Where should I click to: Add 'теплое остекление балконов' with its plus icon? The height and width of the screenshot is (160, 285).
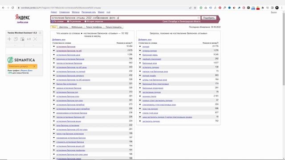coord(54,63)
